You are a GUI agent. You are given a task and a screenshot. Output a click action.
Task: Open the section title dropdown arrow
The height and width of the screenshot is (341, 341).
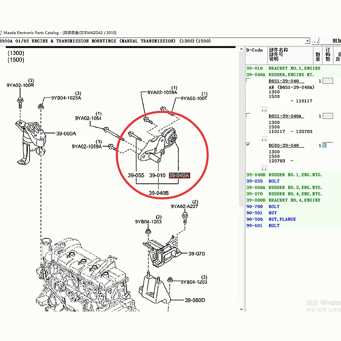pos(307,41)
